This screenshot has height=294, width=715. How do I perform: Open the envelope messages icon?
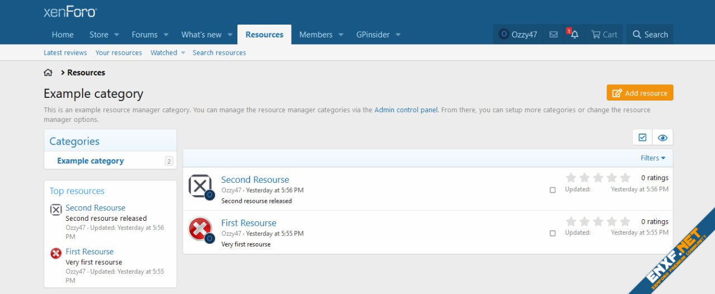click(554, 35)
